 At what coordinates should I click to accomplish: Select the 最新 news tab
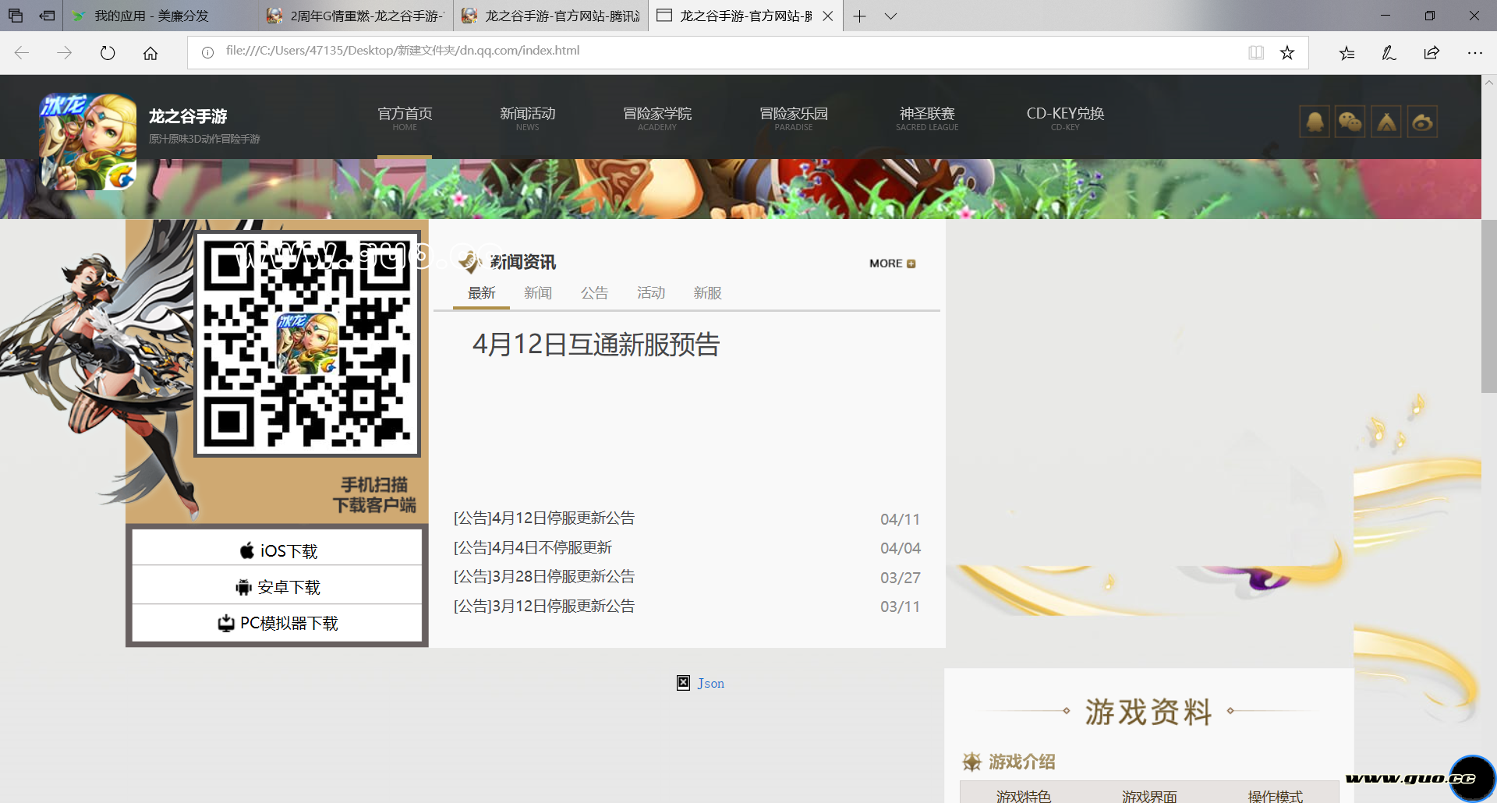481,293
